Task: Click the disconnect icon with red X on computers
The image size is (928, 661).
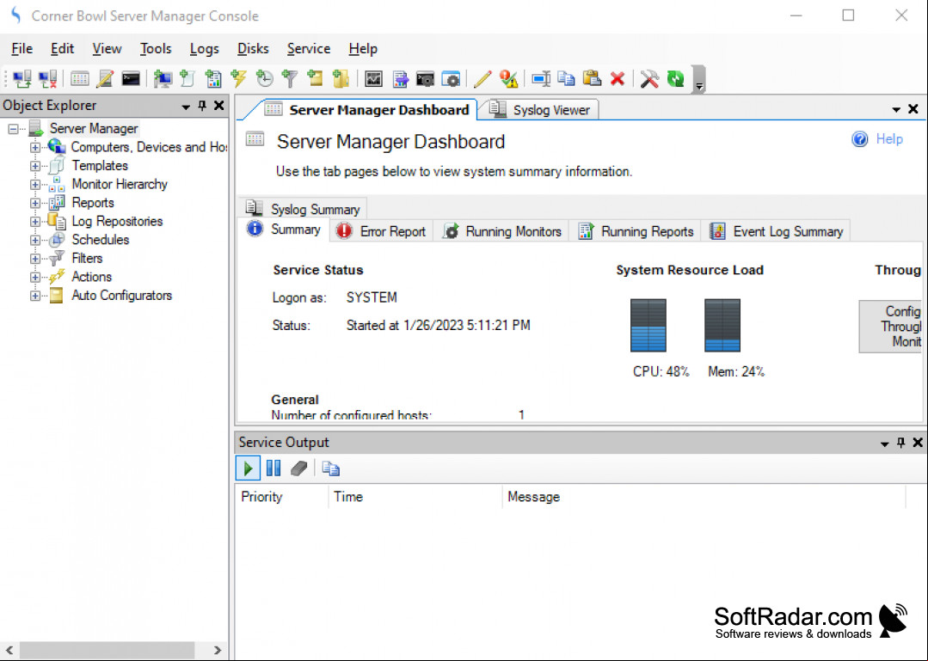Action: (48, 78)
